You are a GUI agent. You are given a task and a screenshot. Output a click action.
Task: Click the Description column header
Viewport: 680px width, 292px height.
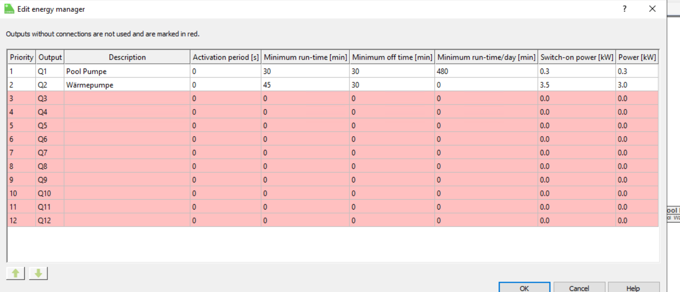(127, 57)
